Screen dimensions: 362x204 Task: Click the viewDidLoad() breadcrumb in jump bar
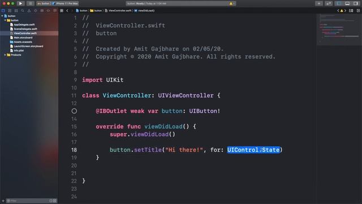pyautogui.click(x=145, y=11)
